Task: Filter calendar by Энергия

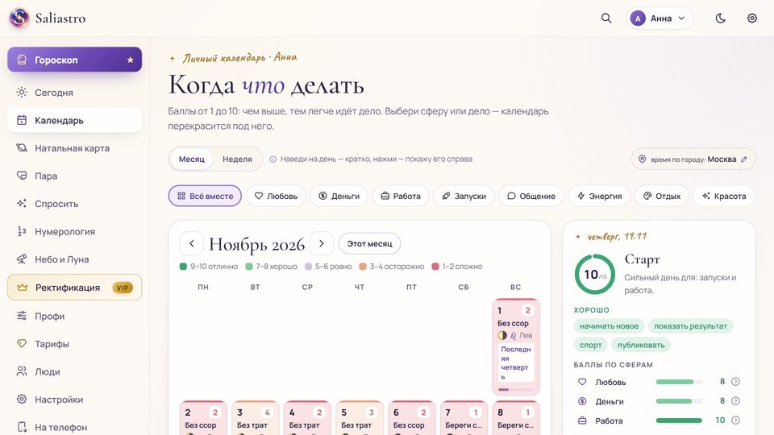Action: click(x=599, y=196)
